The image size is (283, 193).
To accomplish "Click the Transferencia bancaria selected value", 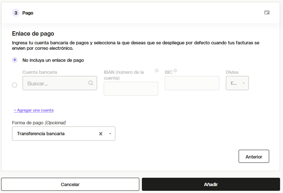I will (x=41, y=134).
